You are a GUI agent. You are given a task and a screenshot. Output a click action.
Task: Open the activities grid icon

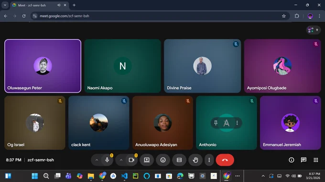[315, 160]
